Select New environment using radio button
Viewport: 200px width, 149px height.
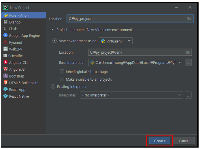point(54,41)
